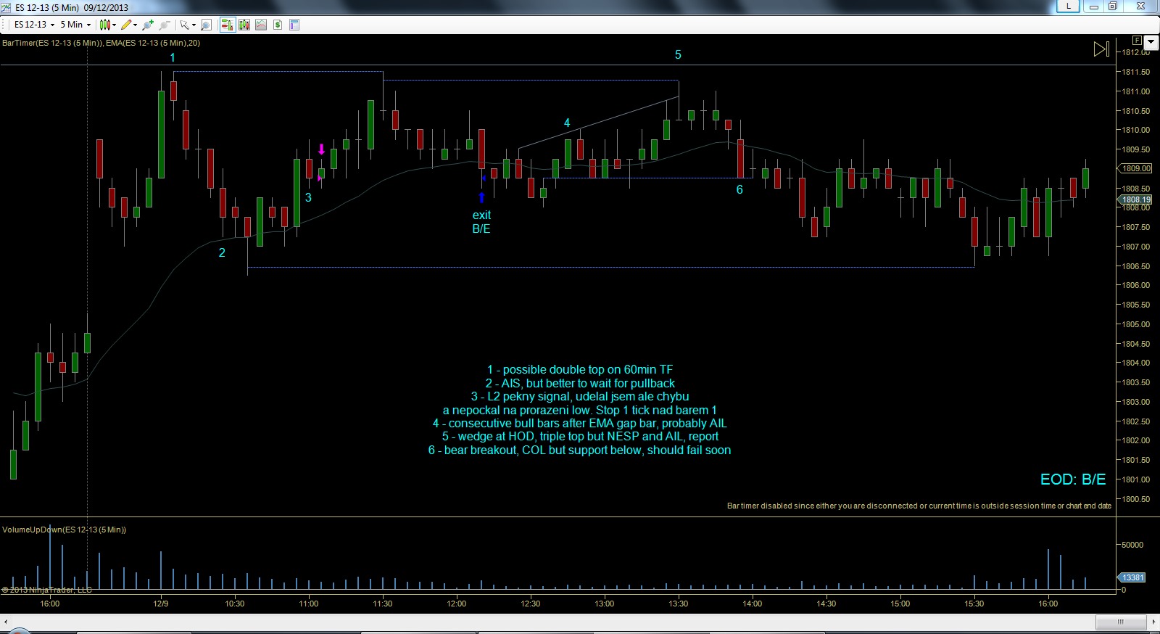Open the strategies dollar sign icon
The height and width of the screenshot is (634, 1160).
click(278, 25)
